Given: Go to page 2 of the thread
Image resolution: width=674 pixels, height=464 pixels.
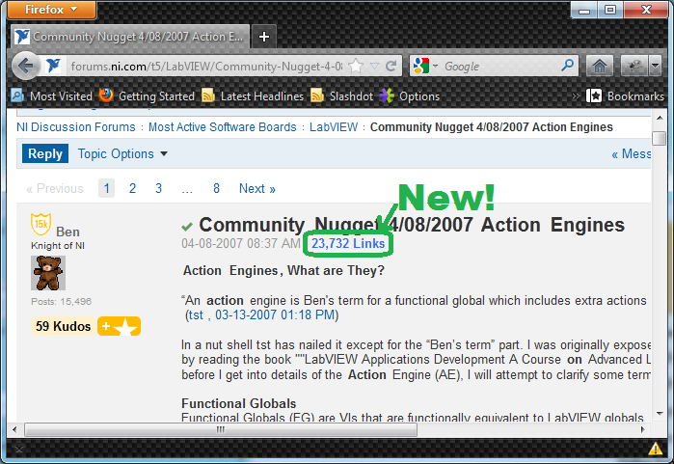Looking at the screenshot, I should pyautogui.click(x=132, y=188).
